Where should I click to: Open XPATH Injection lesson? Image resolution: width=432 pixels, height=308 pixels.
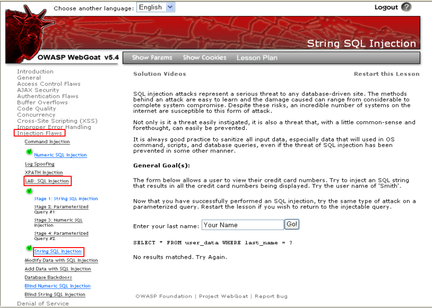tap(44, 172)
